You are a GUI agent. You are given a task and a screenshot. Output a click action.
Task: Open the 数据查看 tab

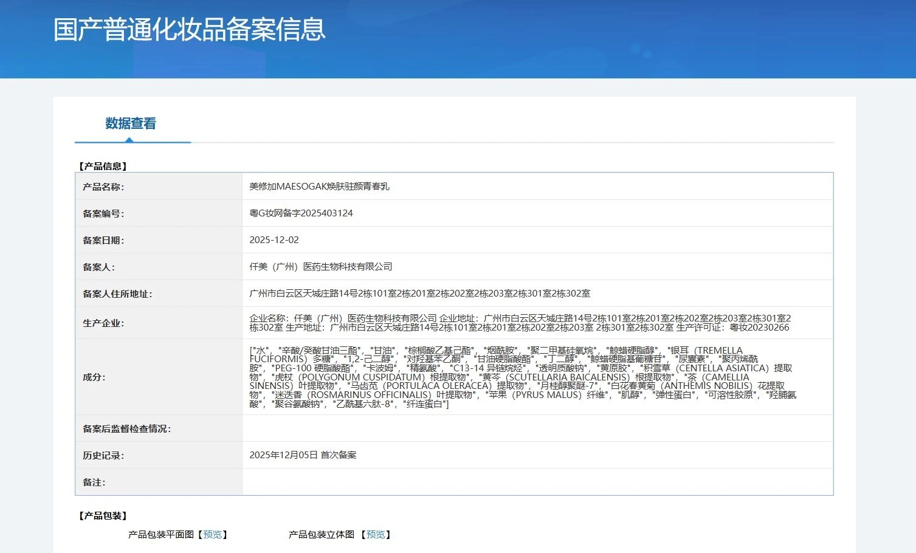click(131, 123)
